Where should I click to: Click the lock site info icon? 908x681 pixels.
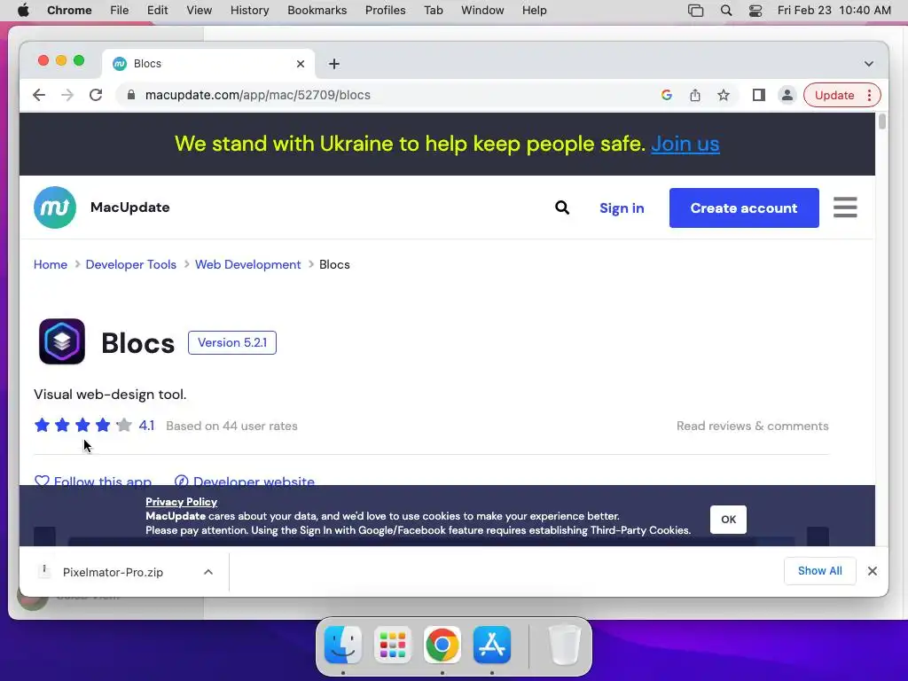pyautogui.click(x=131, y=95)
